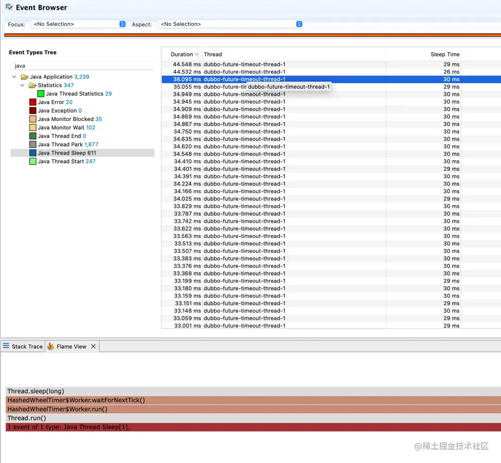
Task: Click the dark red Java Exception icon
Action: click(32, 110)
